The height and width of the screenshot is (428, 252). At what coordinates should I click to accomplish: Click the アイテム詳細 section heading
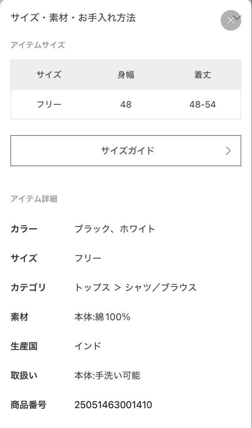34,199
